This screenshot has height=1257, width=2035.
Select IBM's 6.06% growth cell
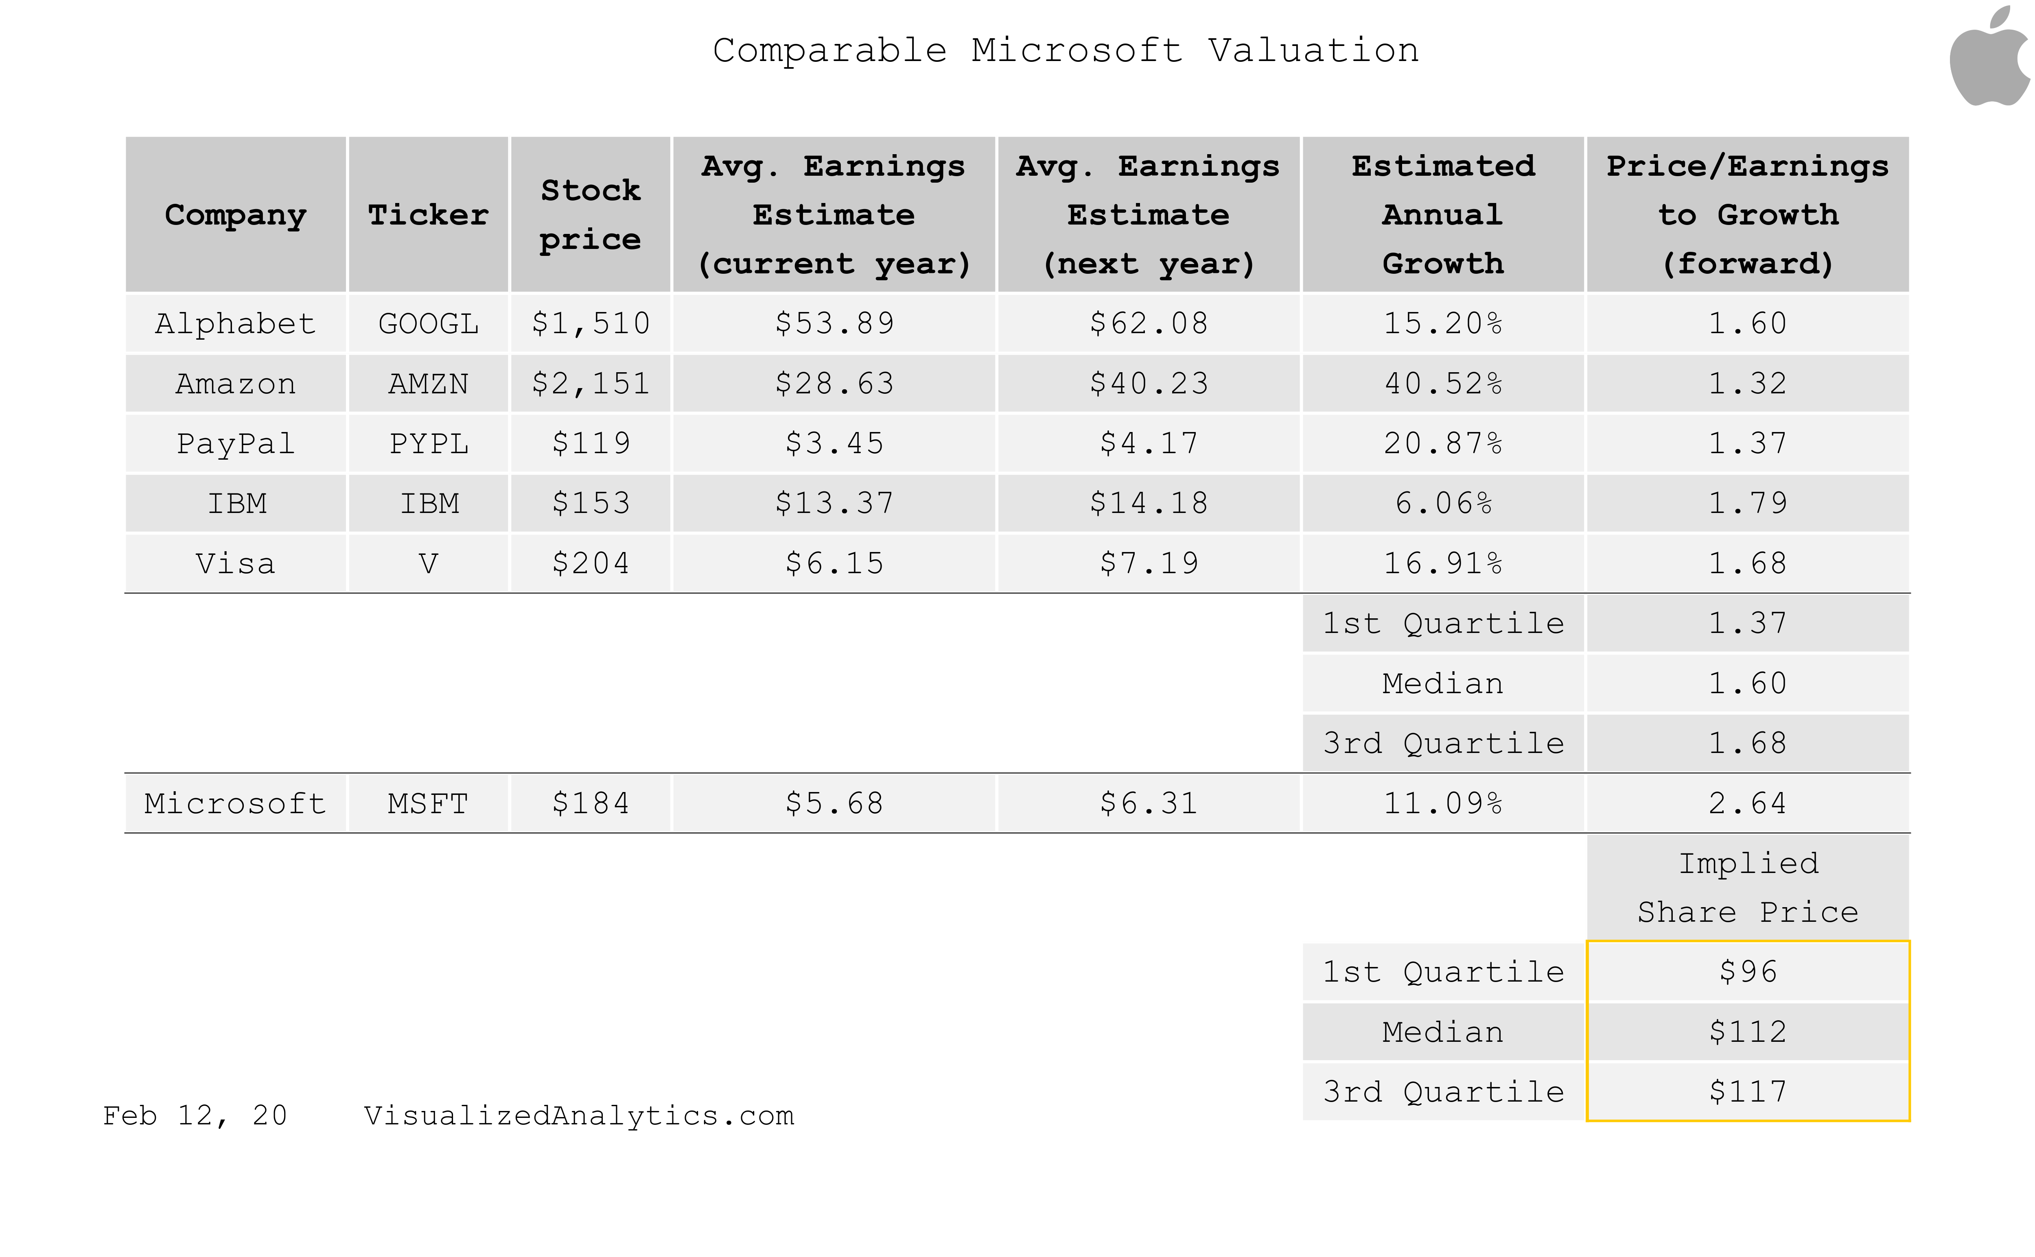click(1443, 504)
